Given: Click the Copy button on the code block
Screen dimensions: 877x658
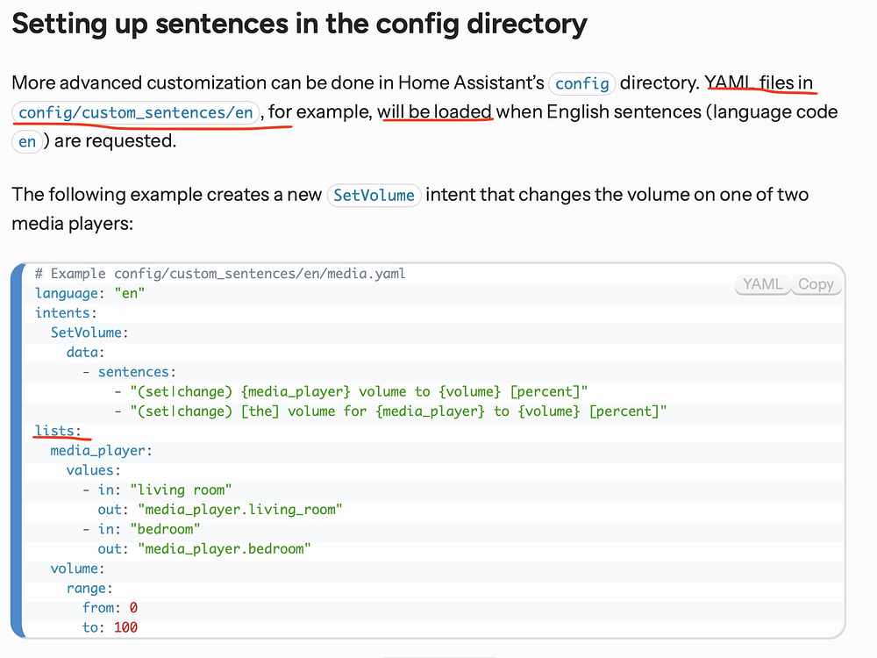Looking at the screenshot, I should click(816, 283).
